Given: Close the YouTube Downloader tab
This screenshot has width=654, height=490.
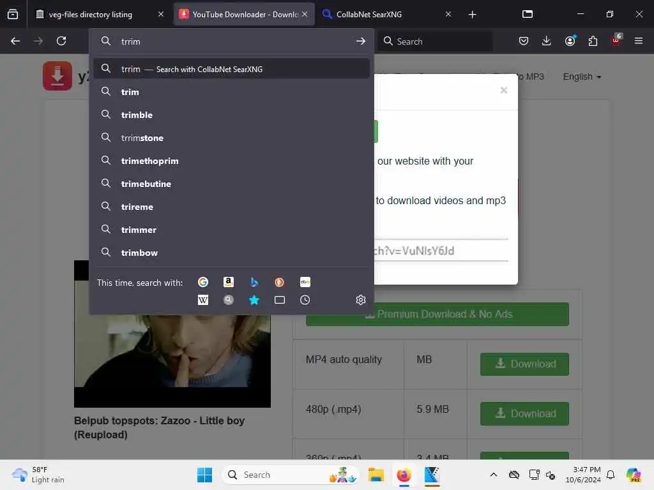Looking at the screenshot, I should 305,15.
